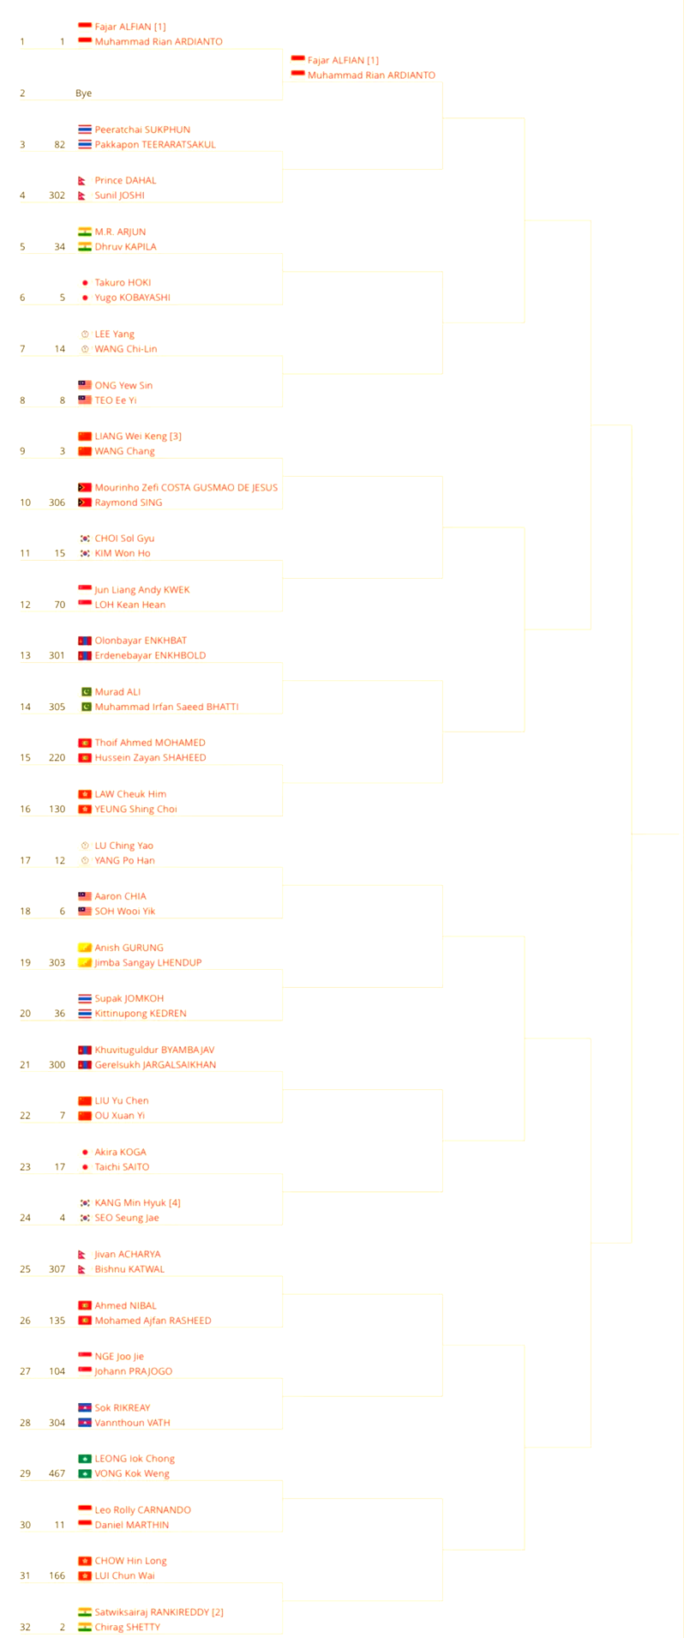Click Mourinho Zefi COSTA GUSMAO DE JESUS

[186, 488]
